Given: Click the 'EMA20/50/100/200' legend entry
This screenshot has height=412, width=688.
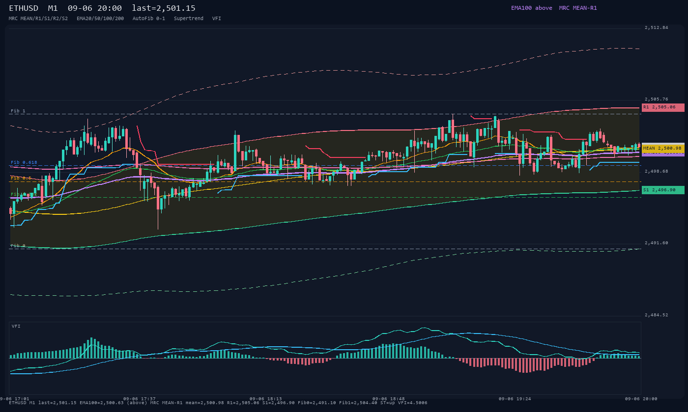Looking at the screenshot, I should pos(100,18).
